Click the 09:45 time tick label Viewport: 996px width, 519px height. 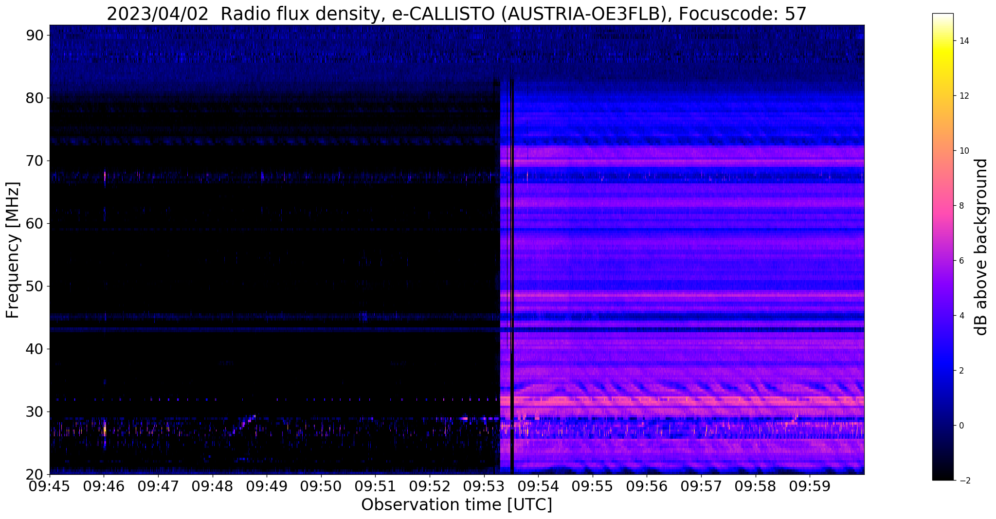click(x=50, y=486)
